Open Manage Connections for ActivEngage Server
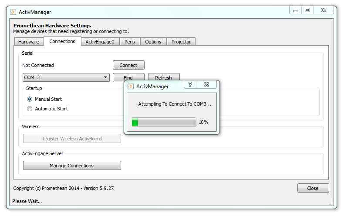The height and width of the screenshot is (216, 344). tap(72, 166)
